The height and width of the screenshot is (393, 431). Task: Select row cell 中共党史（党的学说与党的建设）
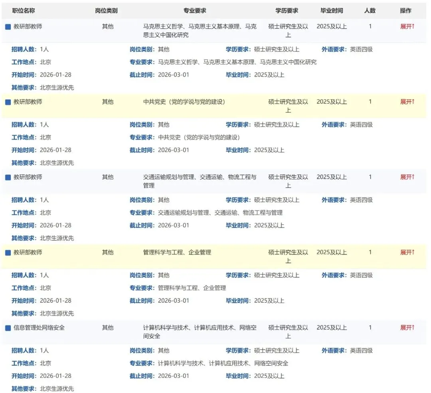184,102
